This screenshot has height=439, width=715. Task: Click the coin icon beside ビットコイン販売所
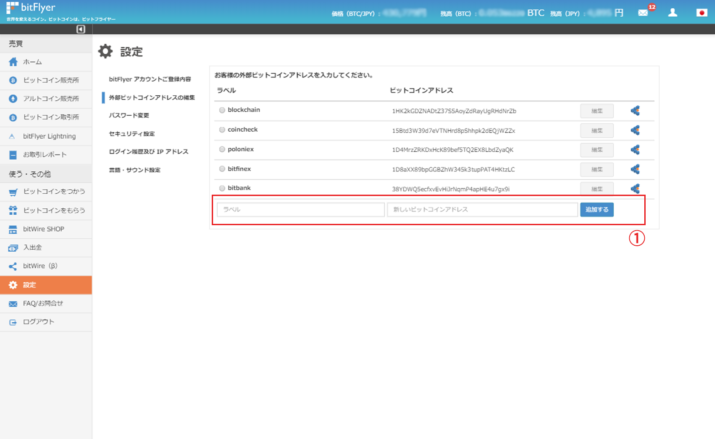click(x=13, y=80)
